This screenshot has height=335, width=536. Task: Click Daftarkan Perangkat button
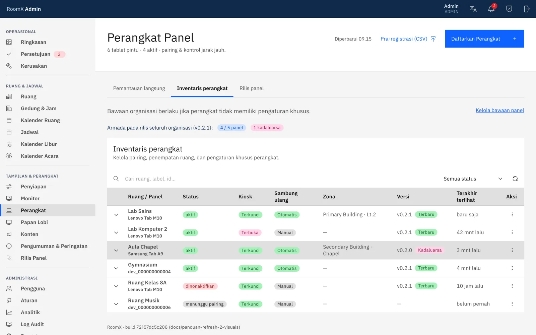[484, 39]
